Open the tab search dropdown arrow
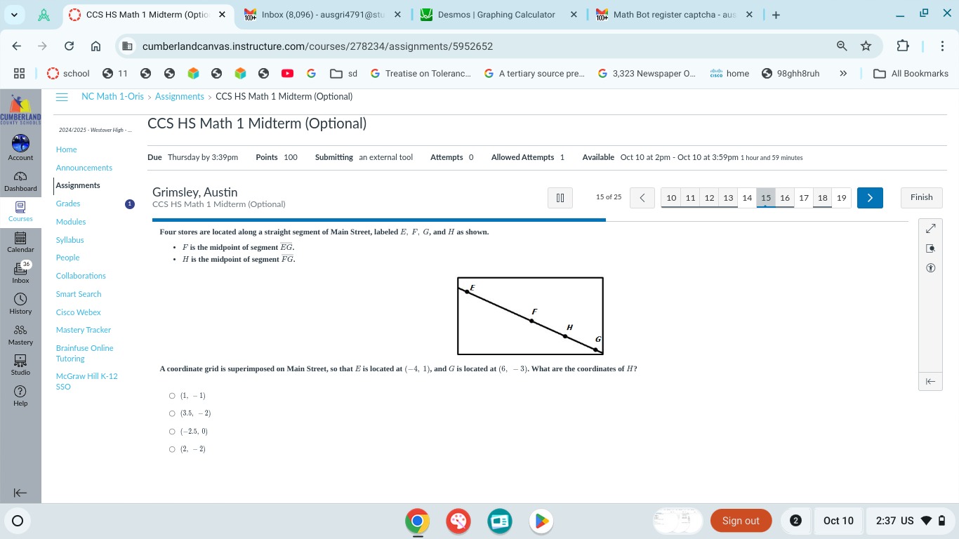The height and width of the screenshot is (539, 959). click(x=15, y=15)
